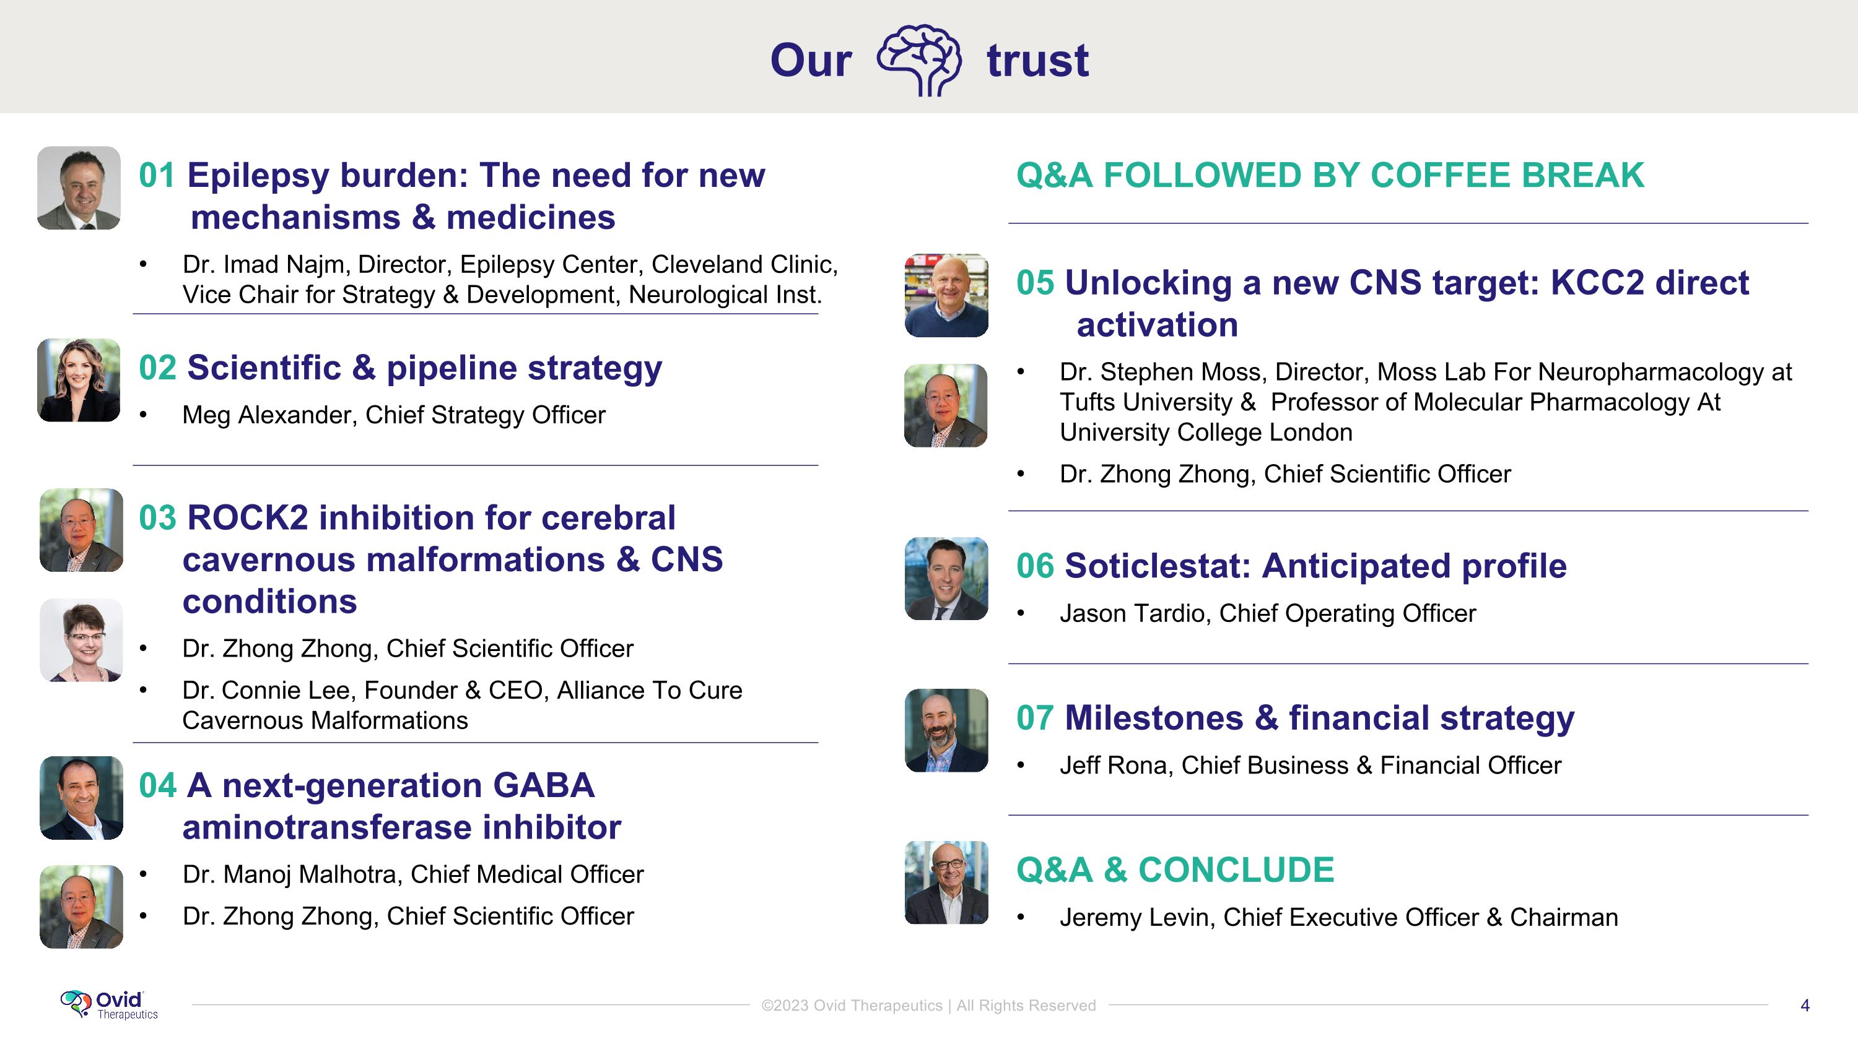This screenshot has height=1044, width=1858.
Task: Click the Ovid Therapeutics logo
Action: pos(110,1004)
